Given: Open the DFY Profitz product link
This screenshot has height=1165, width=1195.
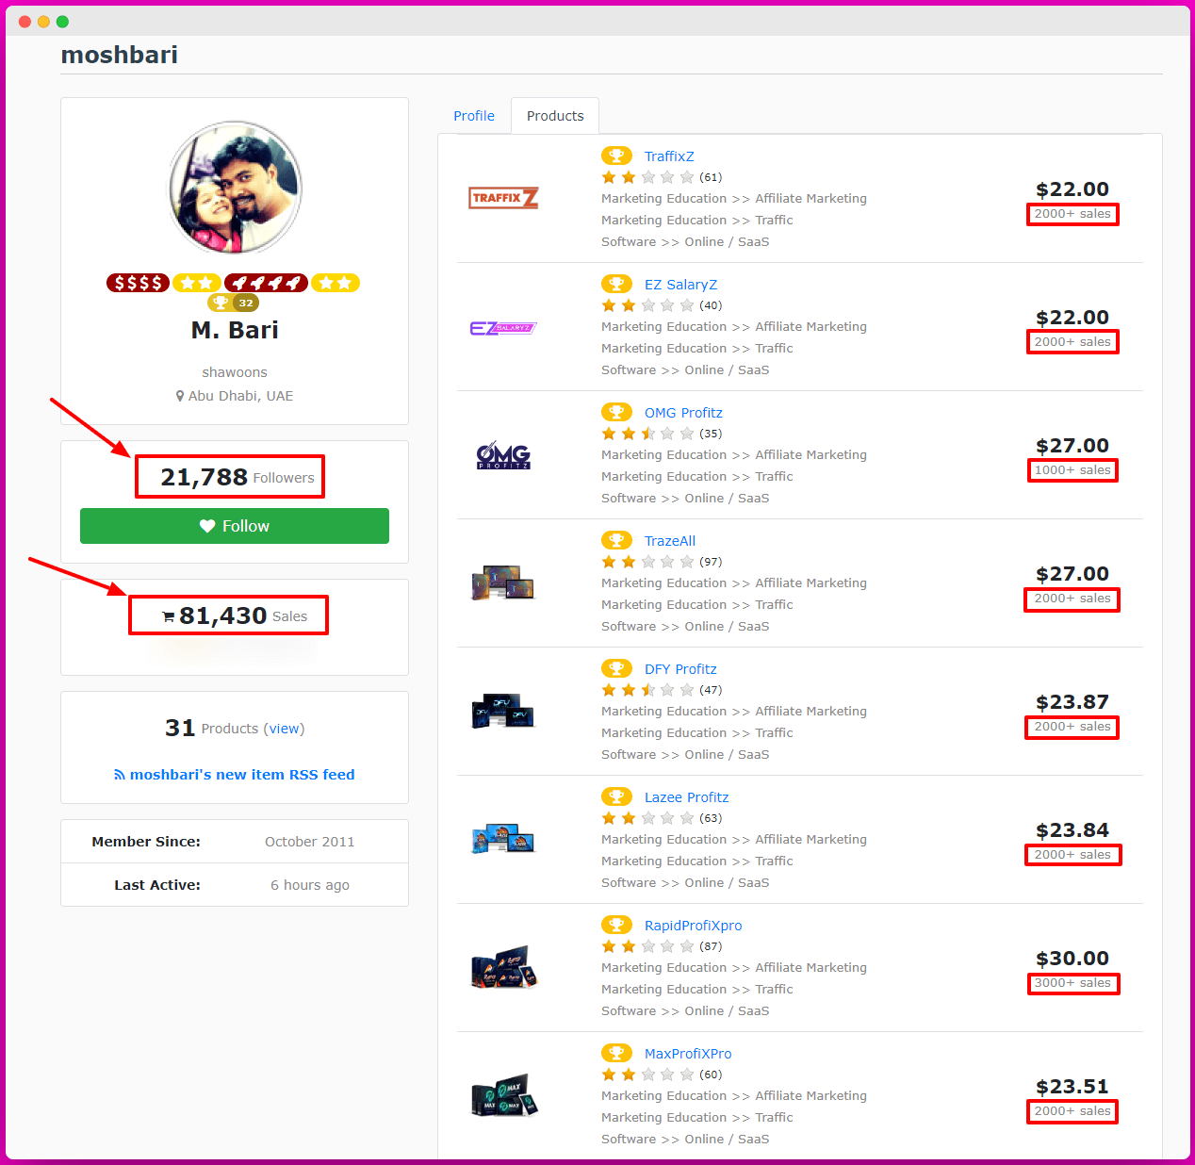Looking at the screenshot, I should (x=680, y=669).
